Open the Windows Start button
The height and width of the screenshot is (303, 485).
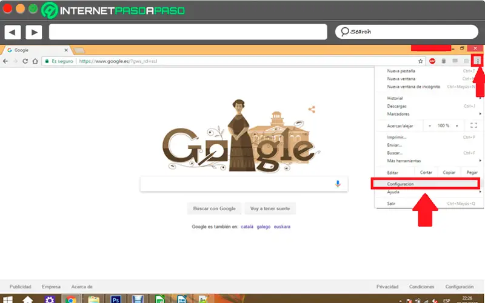pos(8,300)
